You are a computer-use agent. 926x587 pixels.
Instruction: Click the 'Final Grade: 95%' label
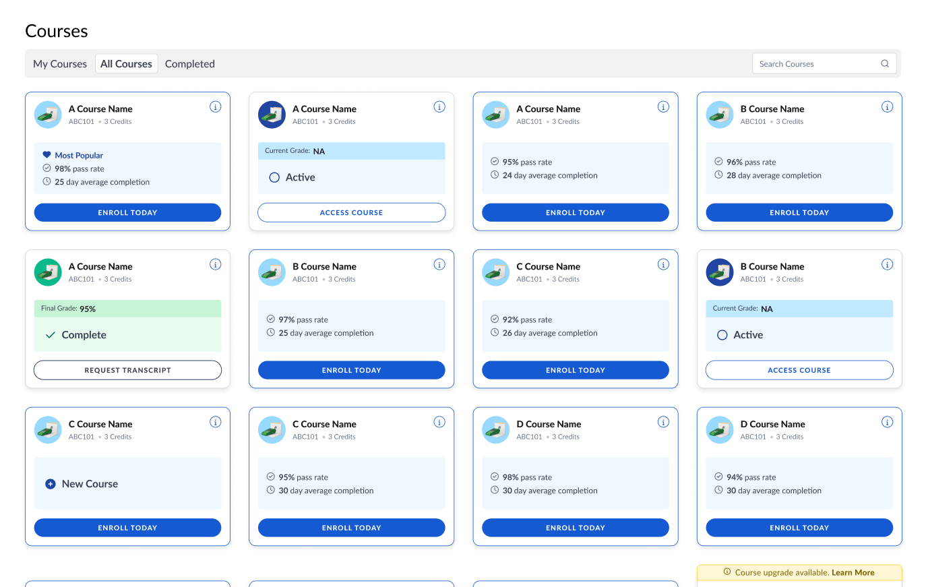[68, 309]
